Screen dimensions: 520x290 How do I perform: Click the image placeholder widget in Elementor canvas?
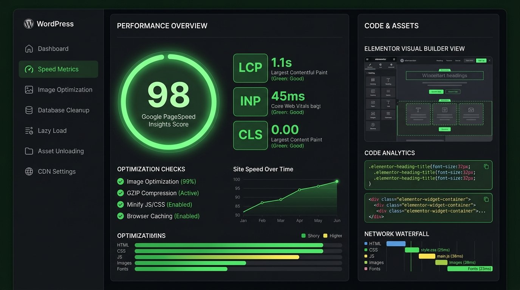(471, 114)
